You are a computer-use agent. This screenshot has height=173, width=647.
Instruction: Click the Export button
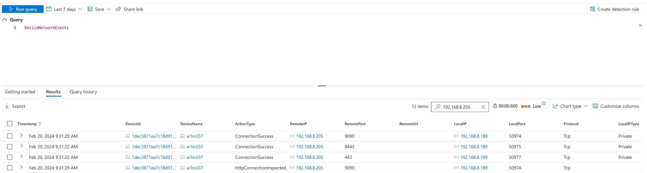(15, 106)
